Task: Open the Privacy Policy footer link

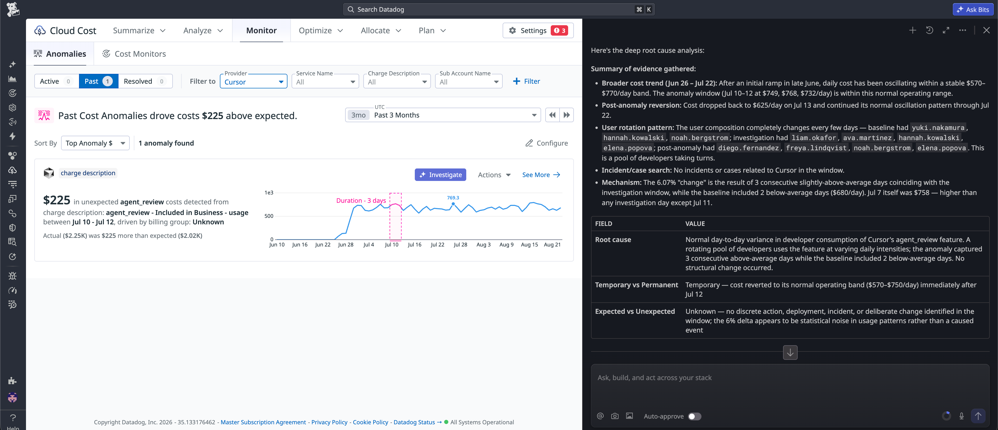Action: coord(329,422)
